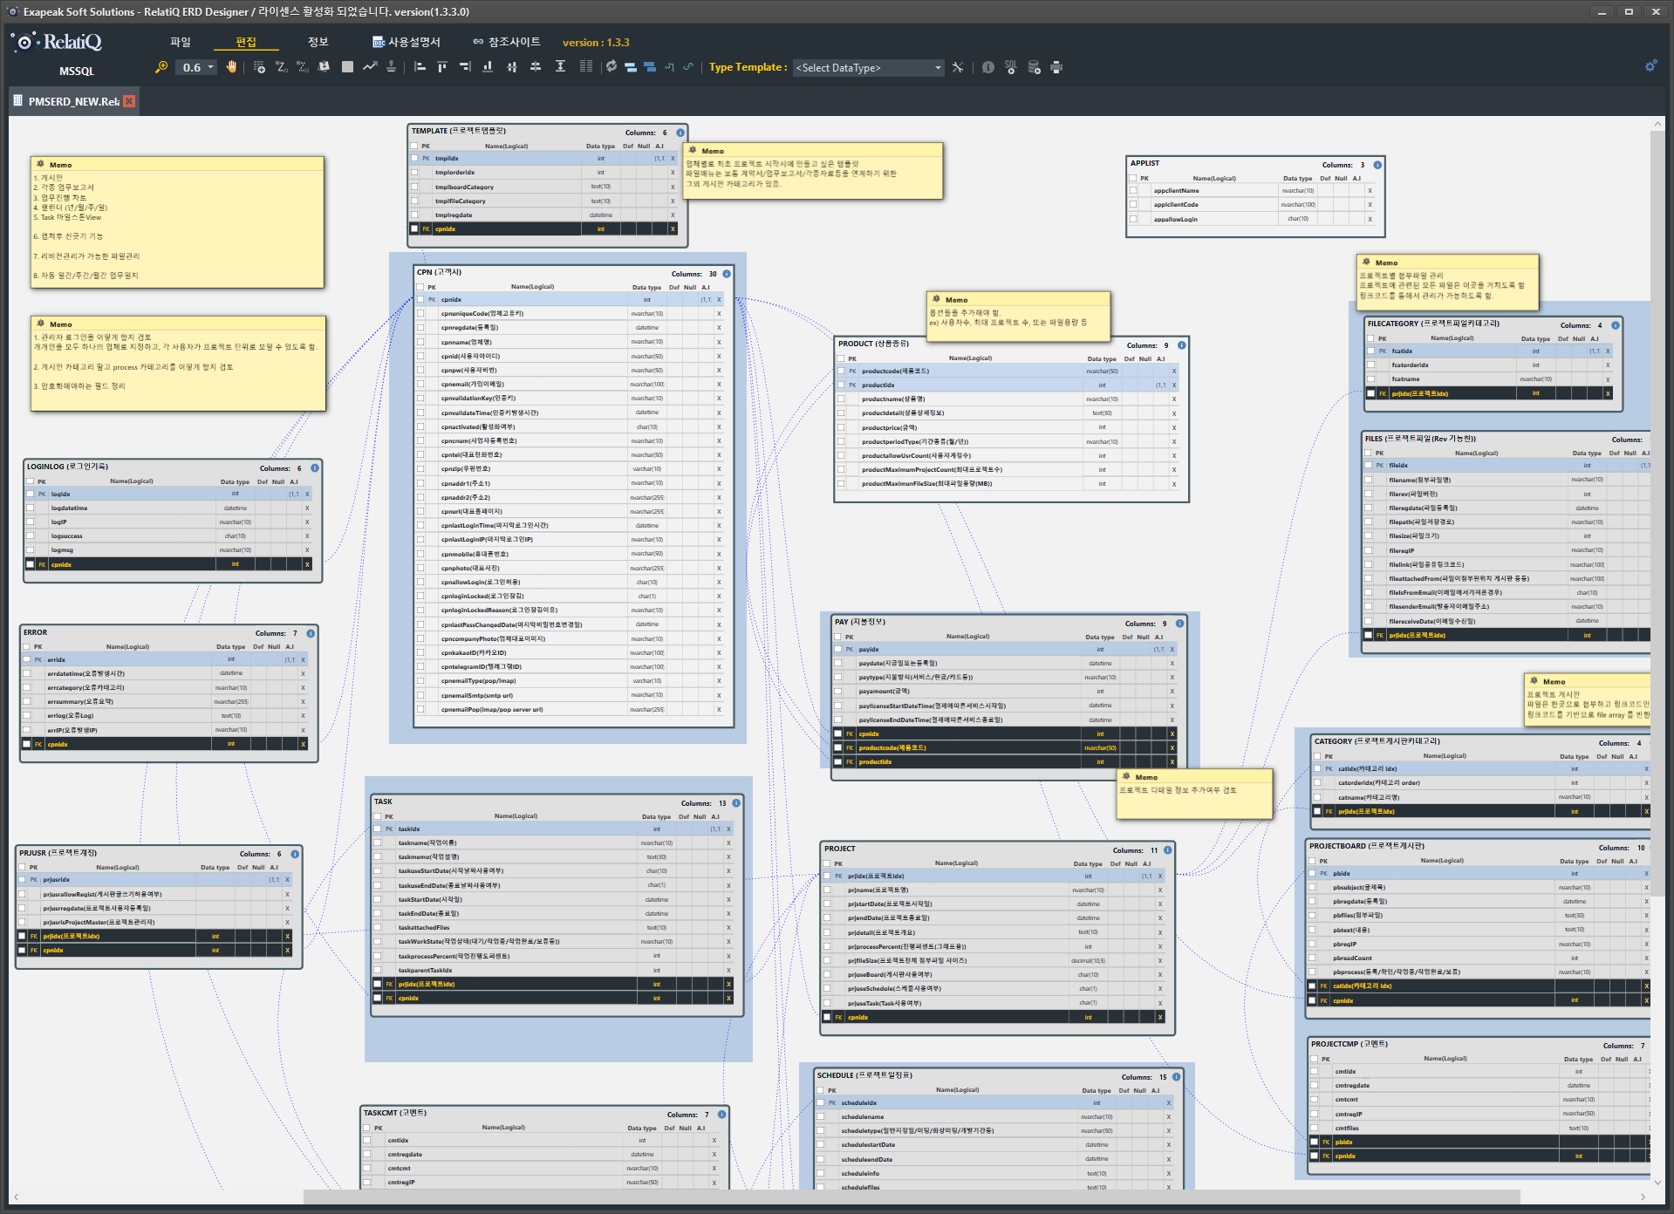
Task: Select the gray rectangle area tool
Action: 347,67
